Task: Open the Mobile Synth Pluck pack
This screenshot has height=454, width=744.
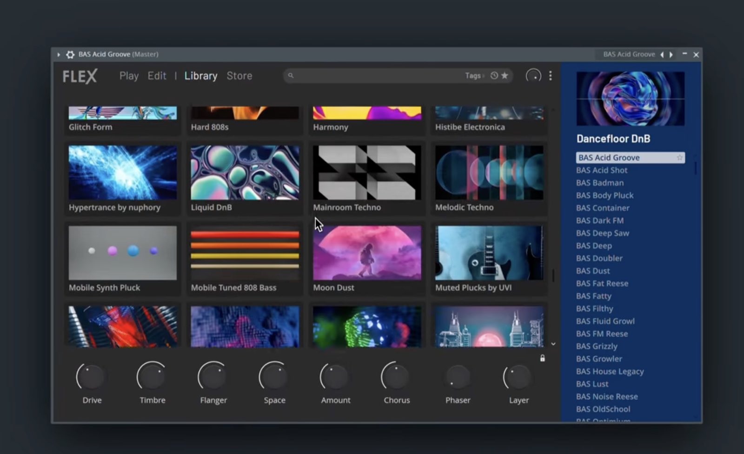Action: tap(123, 259)
